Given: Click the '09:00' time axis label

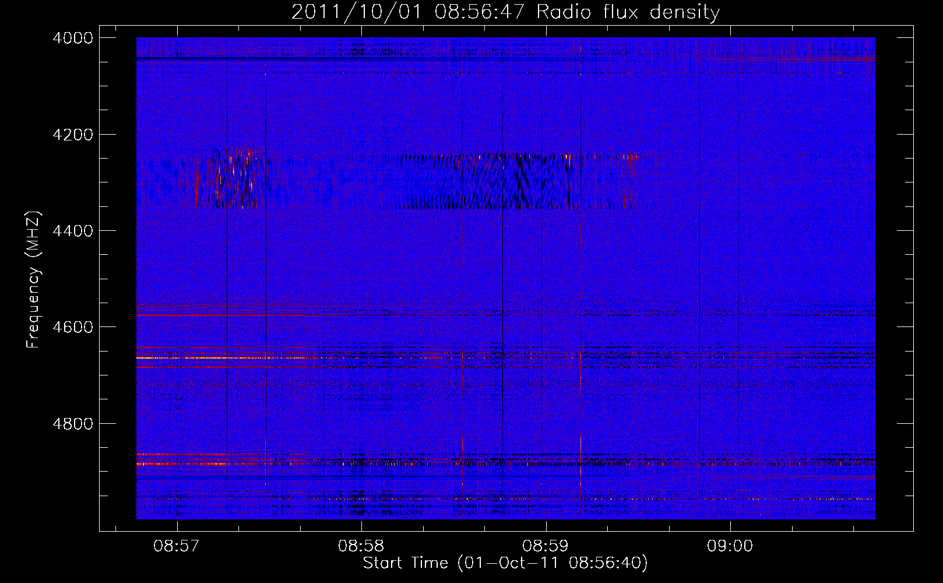Looking at the screenshot, I should pyautogui.click(x=730, y=546).
